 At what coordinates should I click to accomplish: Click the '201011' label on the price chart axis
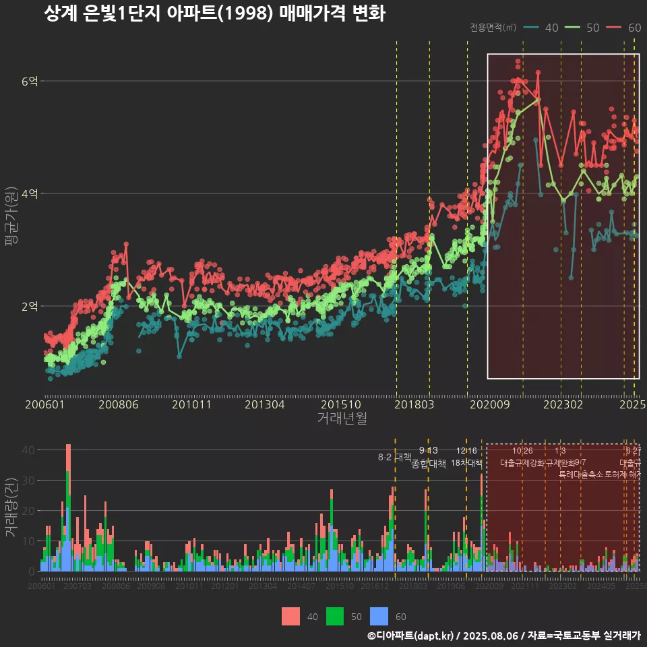191,404
